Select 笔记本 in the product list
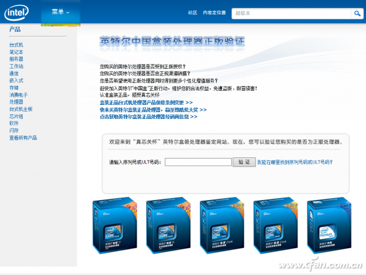 click(16, 52)
